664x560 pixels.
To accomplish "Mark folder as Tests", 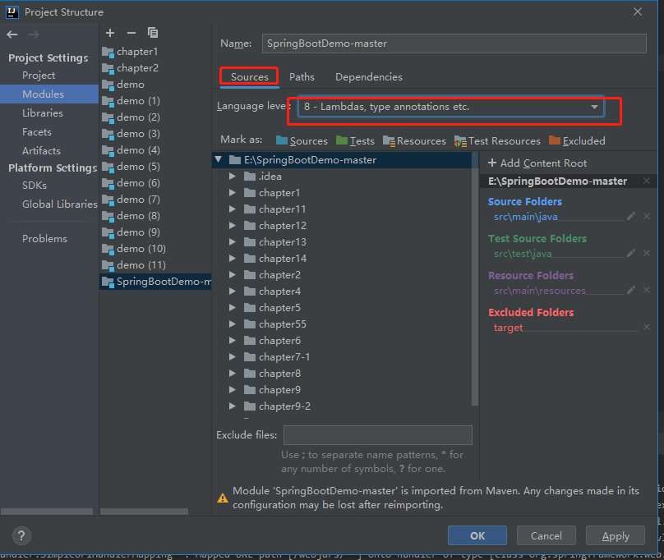I will pos(355,141).
